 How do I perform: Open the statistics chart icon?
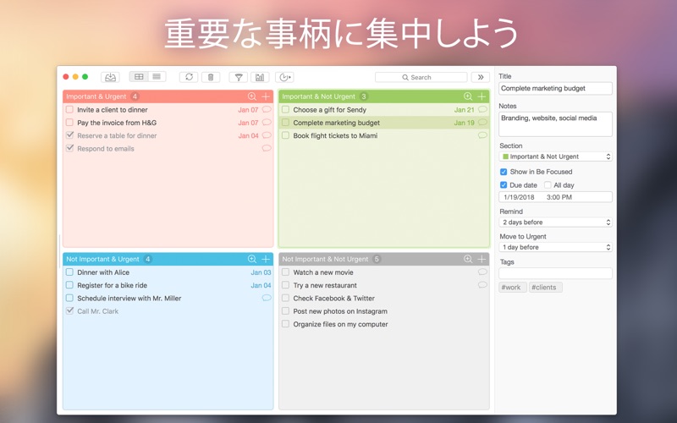click(x=260, y=77)
